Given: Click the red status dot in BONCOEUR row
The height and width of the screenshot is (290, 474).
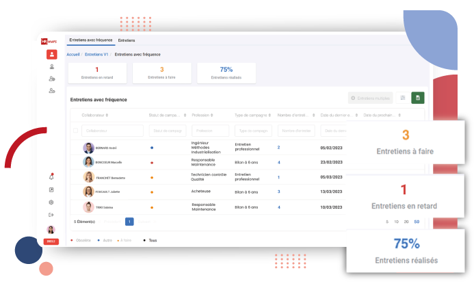Looking at the screenshot, I should (x=152, y=163).
